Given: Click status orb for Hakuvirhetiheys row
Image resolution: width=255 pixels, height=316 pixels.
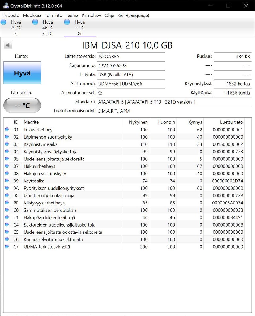Looking at the screenshot, I should tap(7, 166).
